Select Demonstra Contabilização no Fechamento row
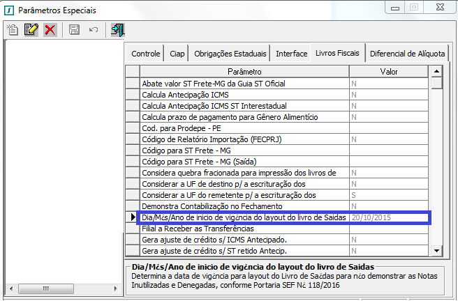Screen dimensions: 458x301 (244, 206)
